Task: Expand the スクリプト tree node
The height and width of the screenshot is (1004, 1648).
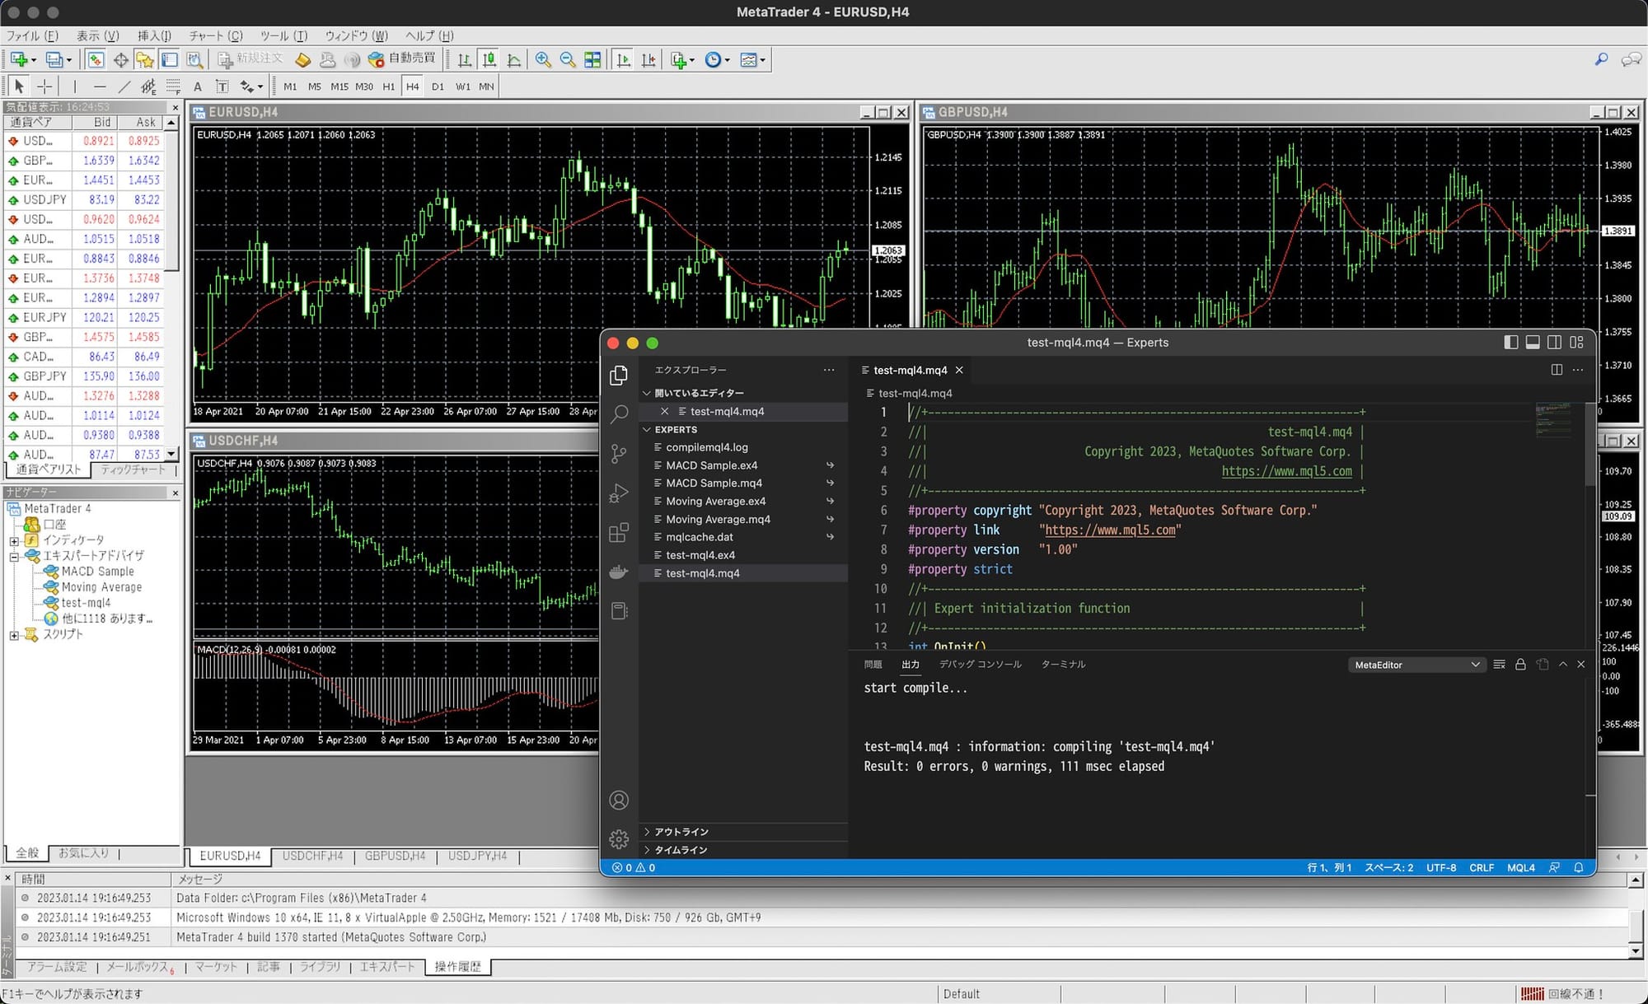Action: coord(14,635)
